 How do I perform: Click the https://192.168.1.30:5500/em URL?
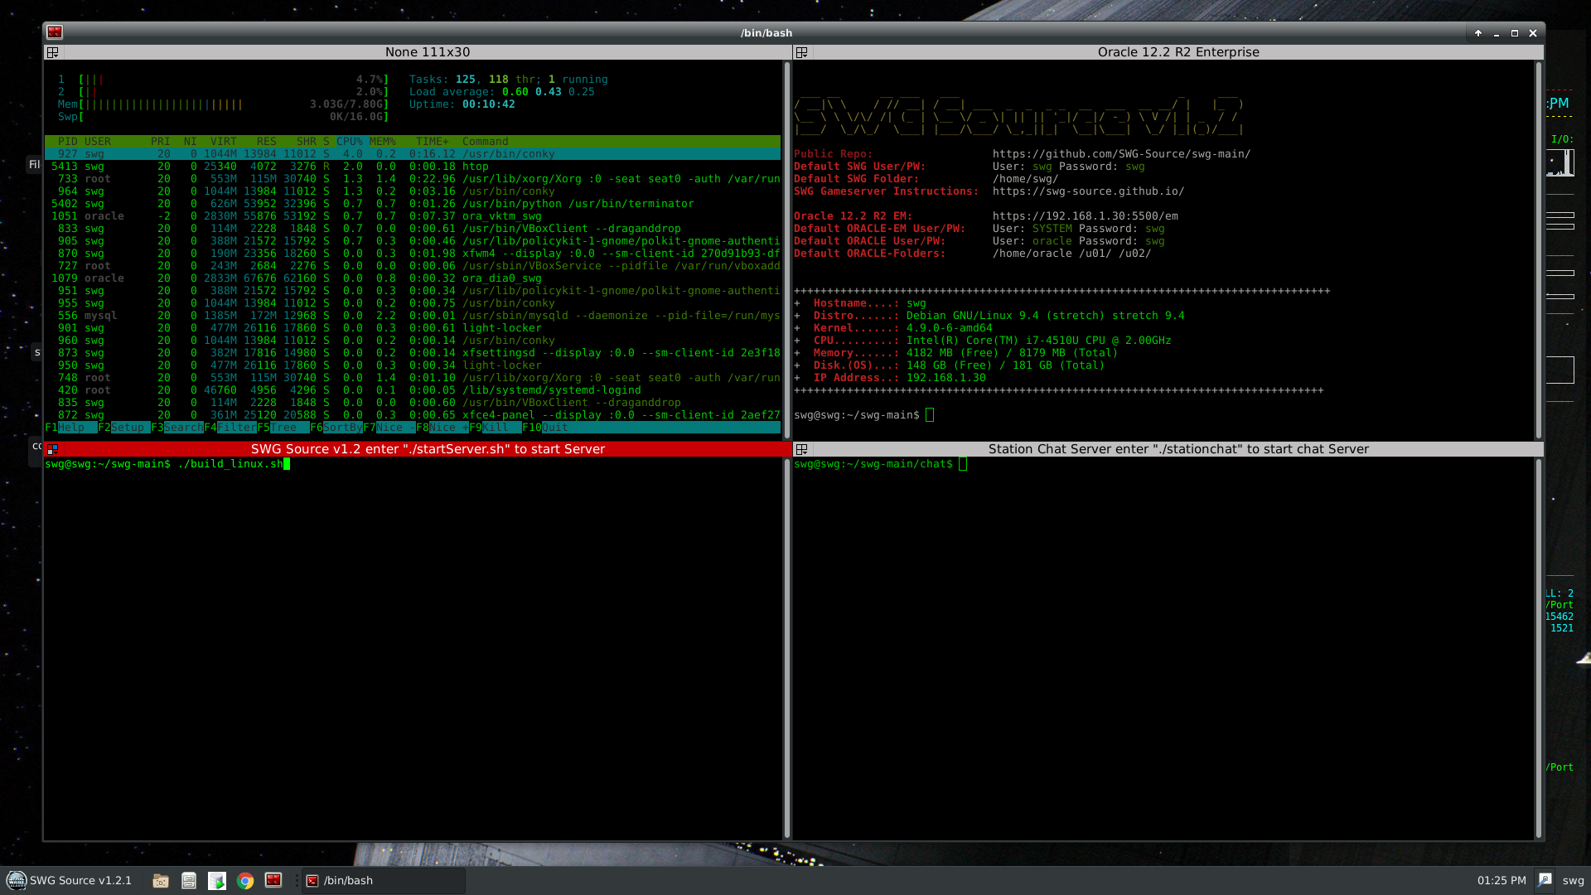tap(1086, 216)
